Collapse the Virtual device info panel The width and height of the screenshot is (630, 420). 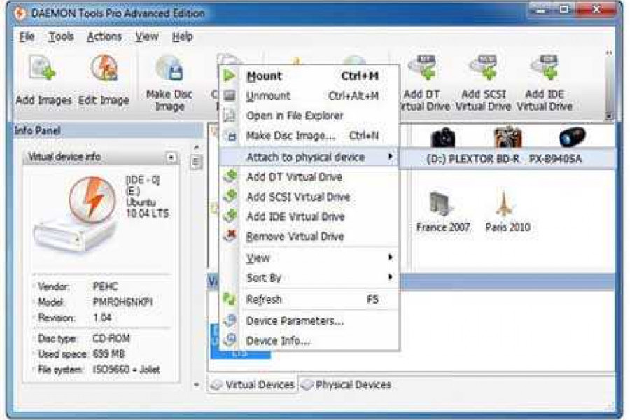click(171, 157)
